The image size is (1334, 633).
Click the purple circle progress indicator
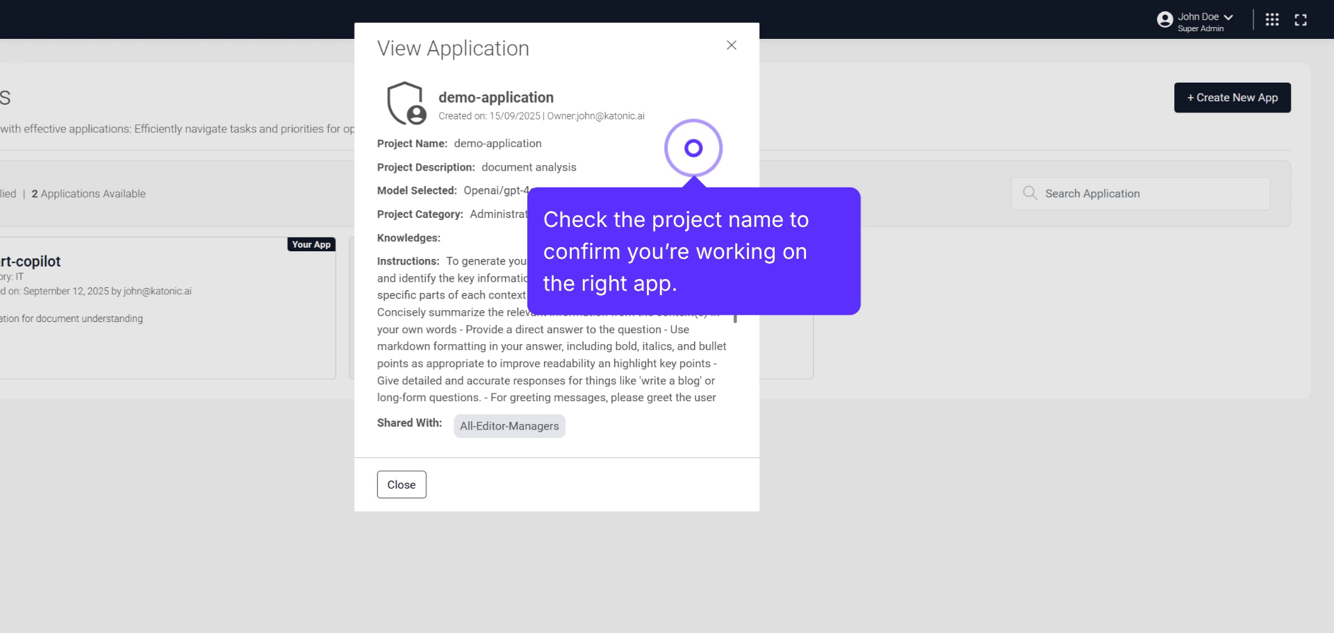pos(693,148)
